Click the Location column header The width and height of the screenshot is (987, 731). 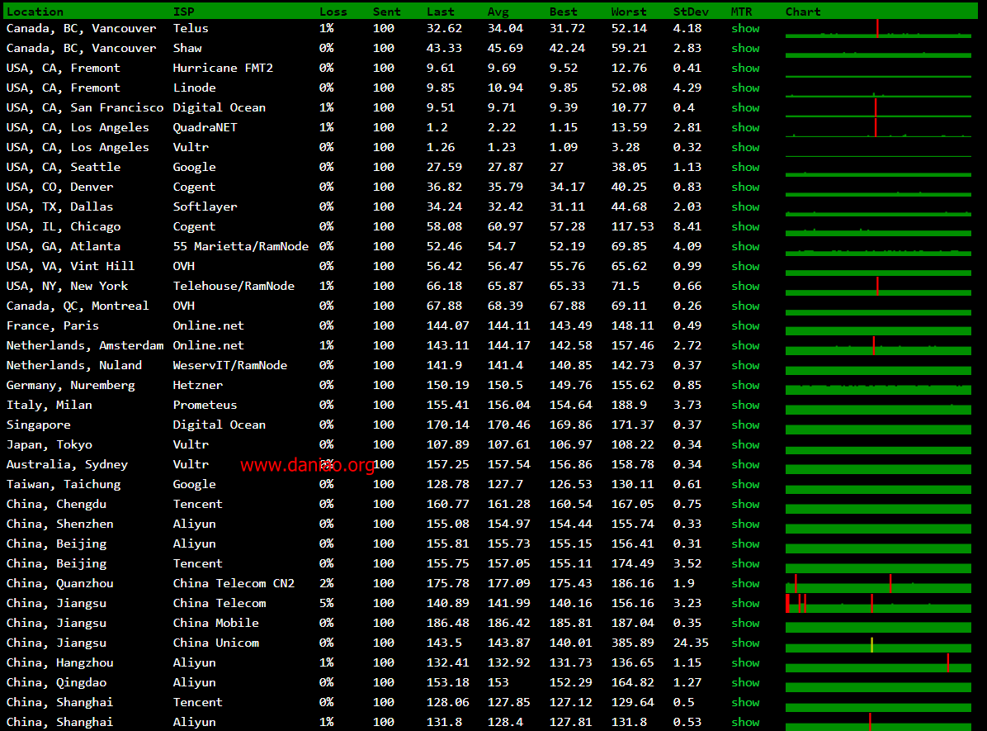coord(35,12)
